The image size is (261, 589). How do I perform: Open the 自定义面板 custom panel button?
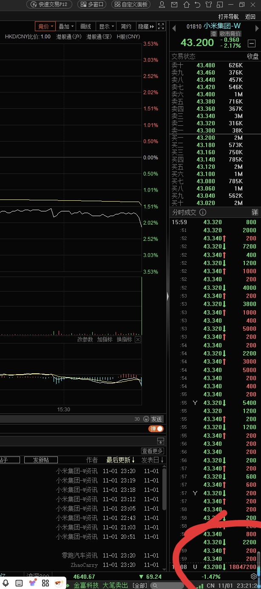(x=131, y=4)
